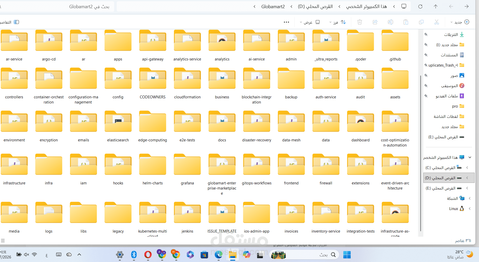Open Windows Start menu on taskbar
Screen dimensions: 479x262
point(347,255)
